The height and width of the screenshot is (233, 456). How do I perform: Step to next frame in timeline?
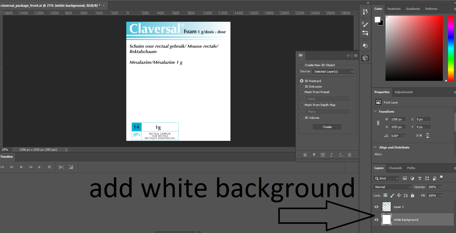click(x=31, y=167)
